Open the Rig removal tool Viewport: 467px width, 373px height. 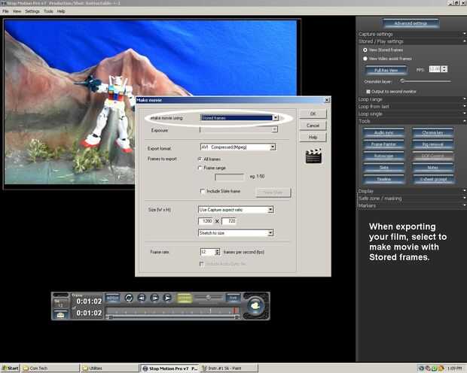coord(433,144)
